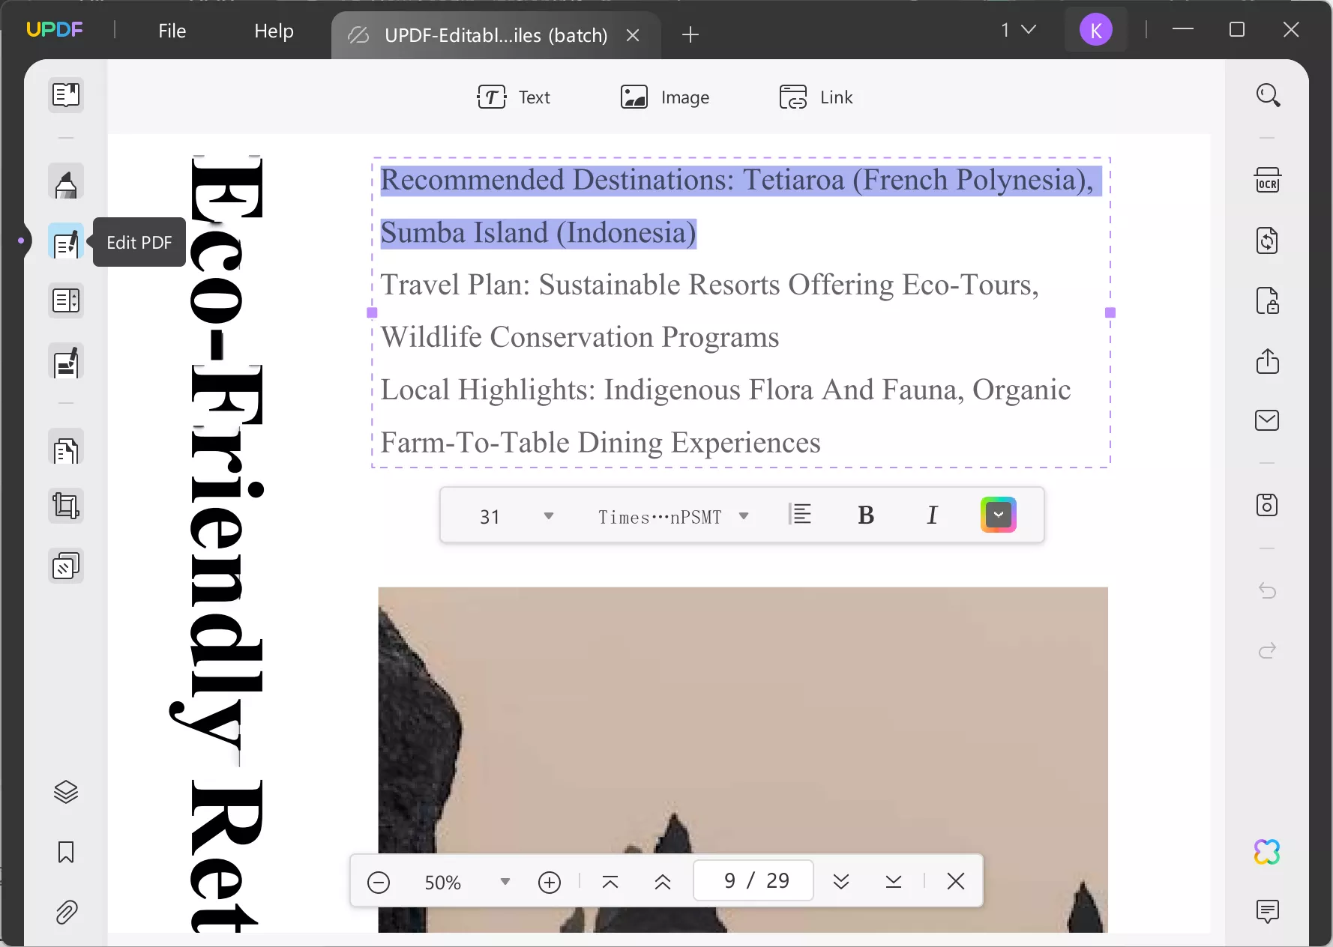Open the Convert PDF tool
Image resolution: width=1333 pixels, height=947 pixels.
(1268, 240)
